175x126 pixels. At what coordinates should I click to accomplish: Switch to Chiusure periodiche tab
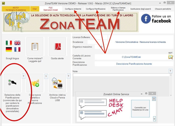click(x=163, y=9)
